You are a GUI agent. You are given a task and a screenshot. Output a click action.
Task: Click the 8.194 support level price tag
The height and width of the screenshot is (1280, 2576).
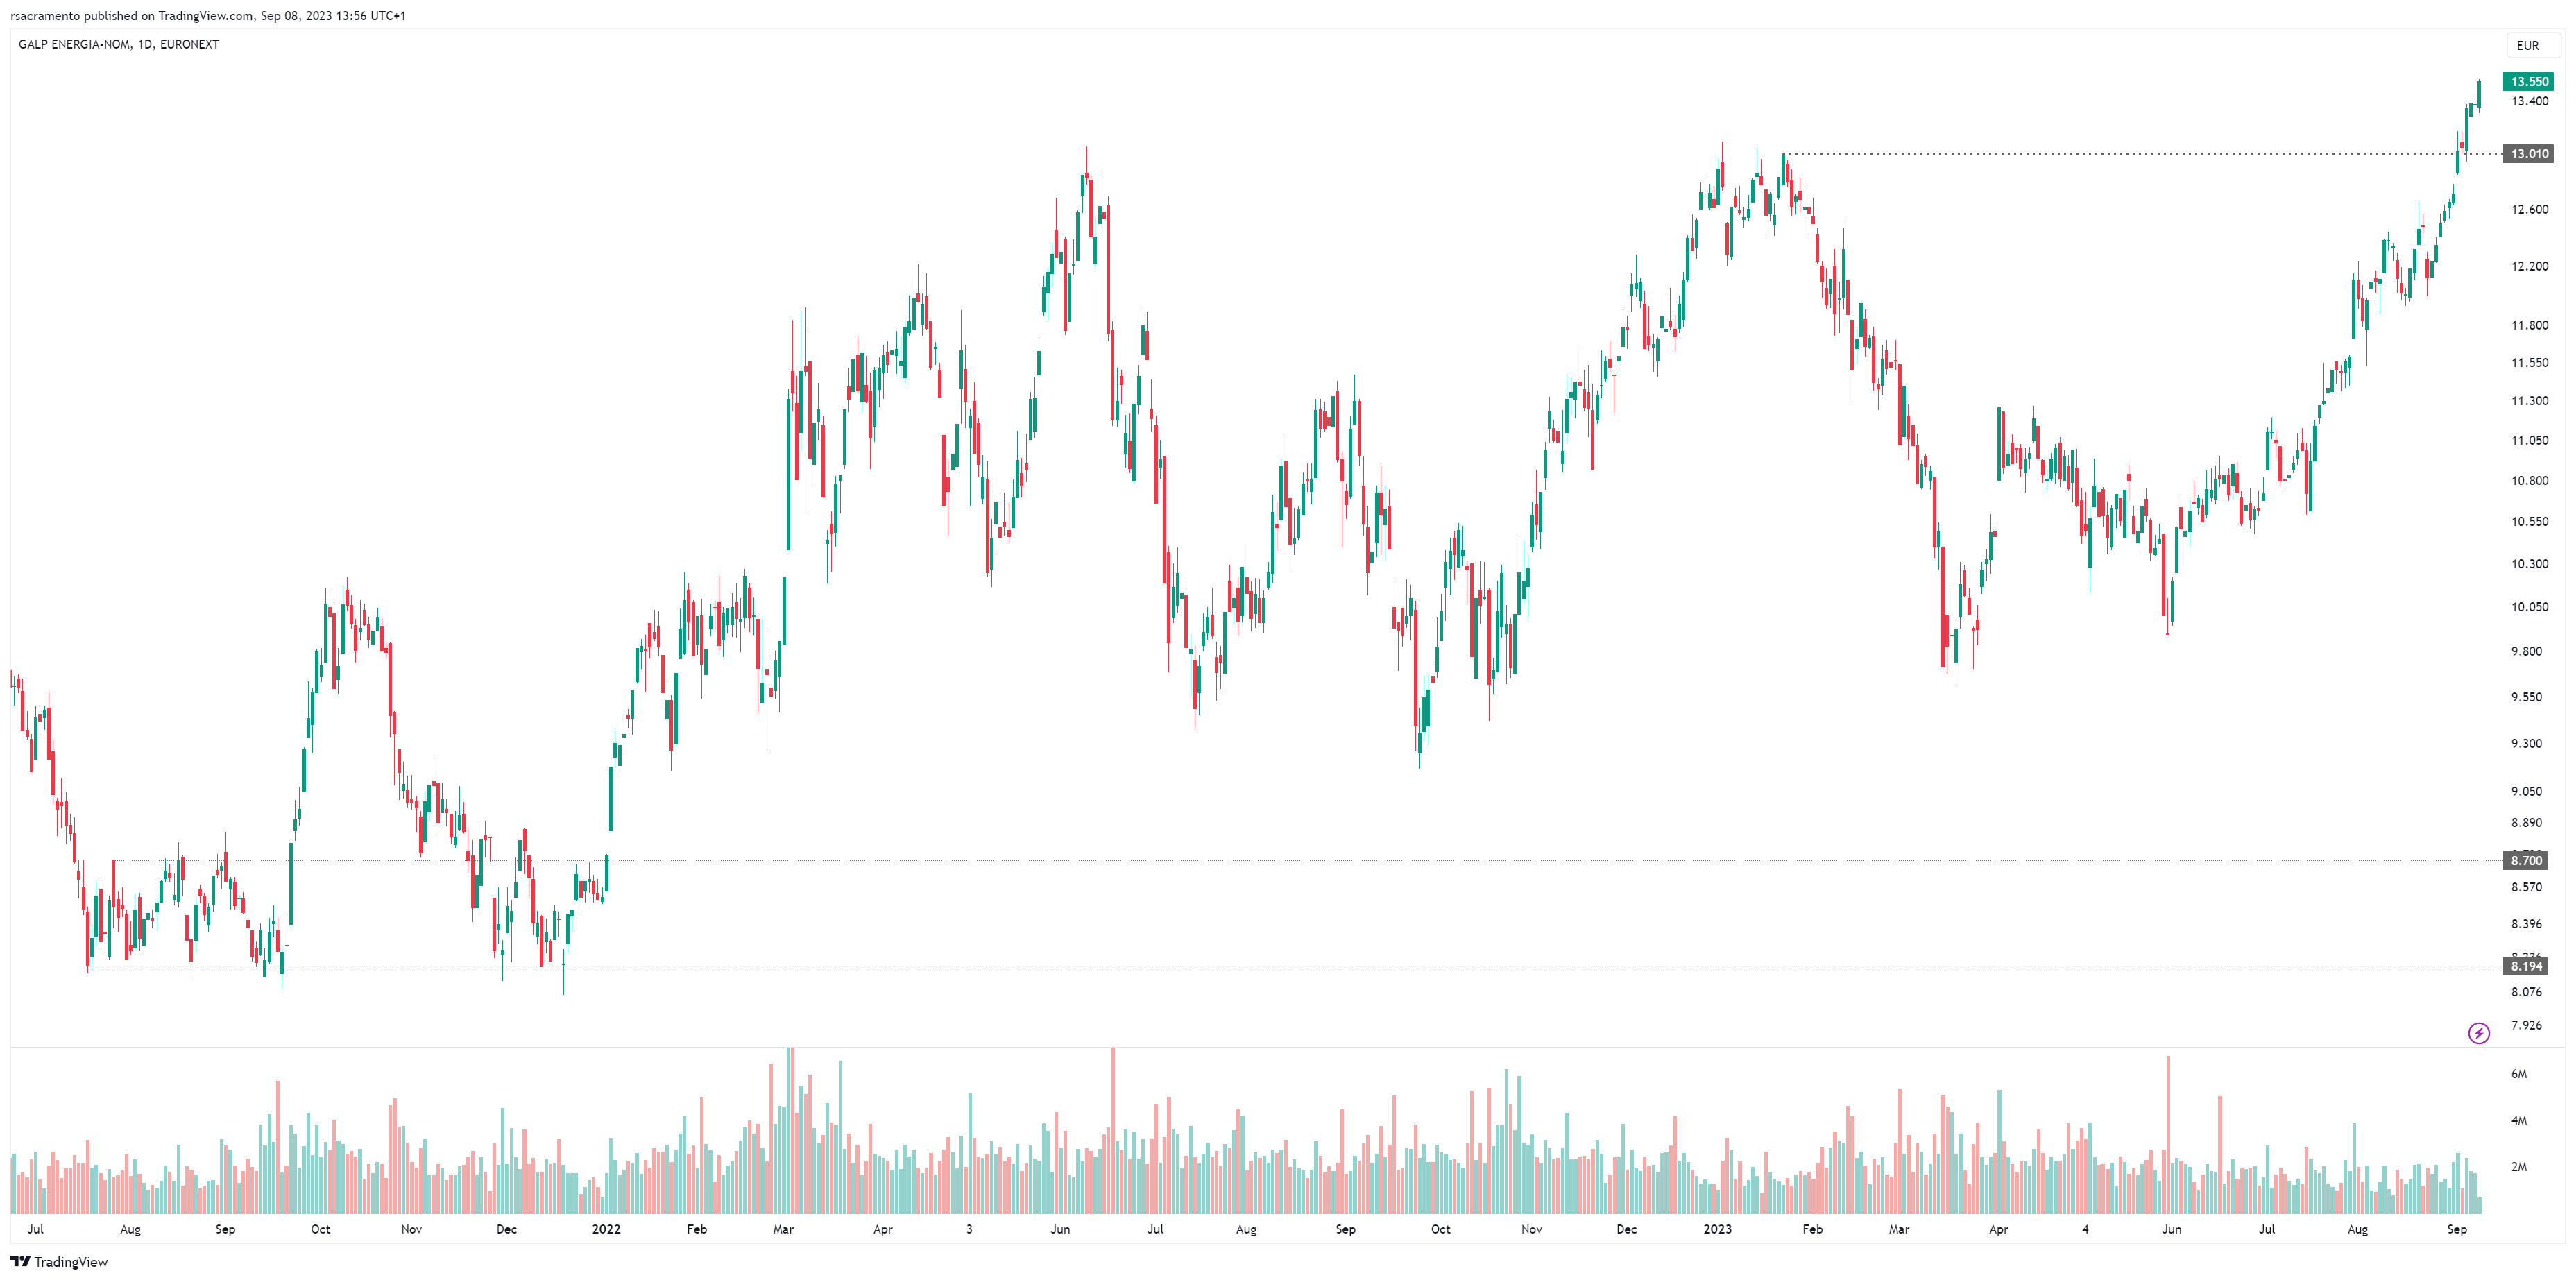tap(2527, 966)
